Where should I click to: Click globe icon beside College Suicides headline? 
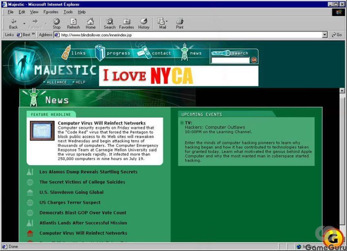point(30,182)
